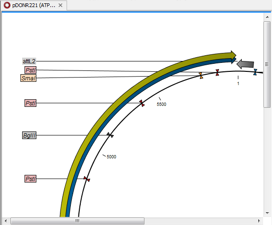Click the red PstI marker below 5000
The image size is (272, 225).
click(87, 179)
